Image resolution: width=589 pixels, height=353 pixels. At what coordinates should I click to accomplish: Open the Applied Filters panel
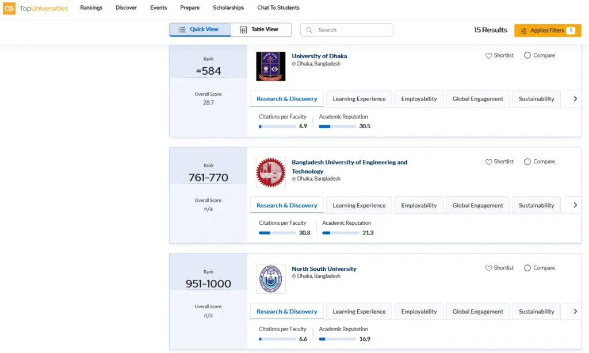pos(547,29)
